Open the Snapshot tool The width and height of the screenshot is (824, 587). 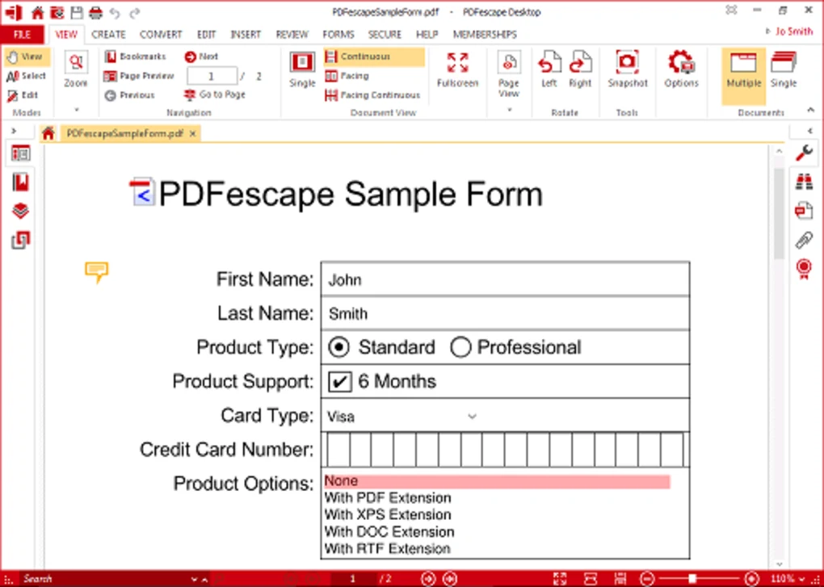click(x=627, y=70)
